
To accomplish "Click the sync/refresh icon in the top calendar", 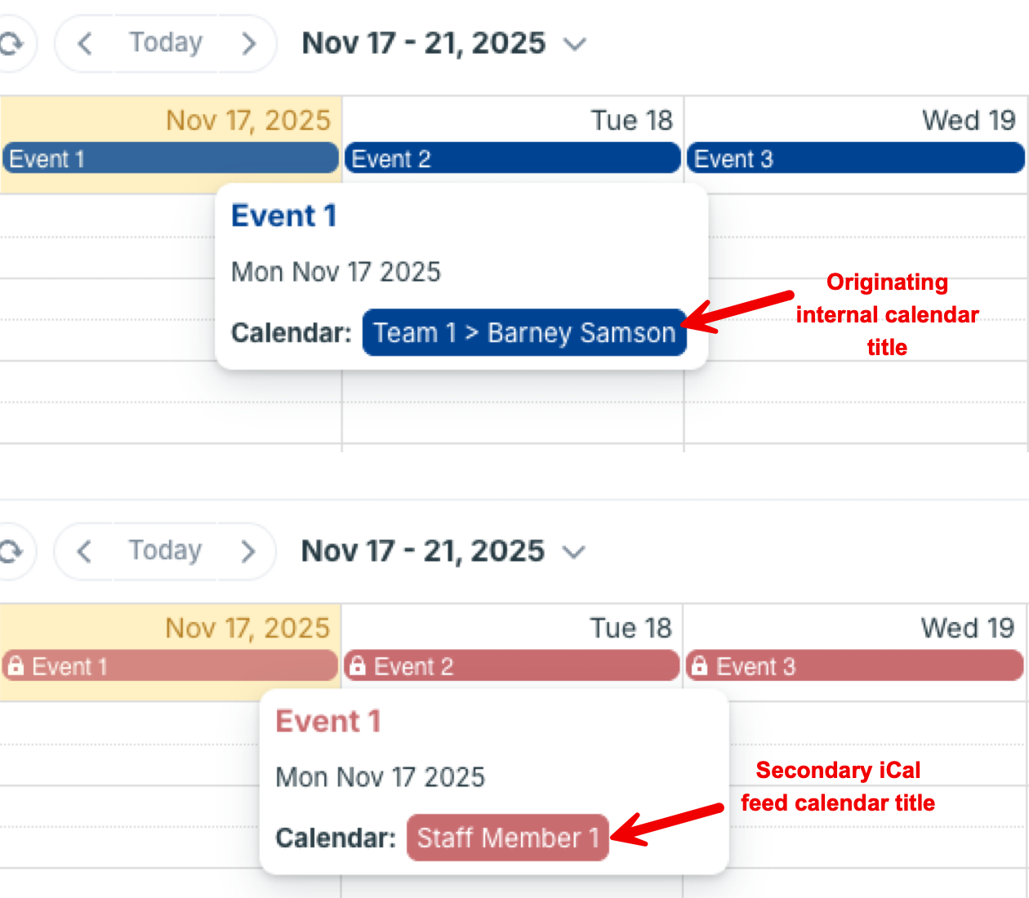I will (x=11, y=42).
